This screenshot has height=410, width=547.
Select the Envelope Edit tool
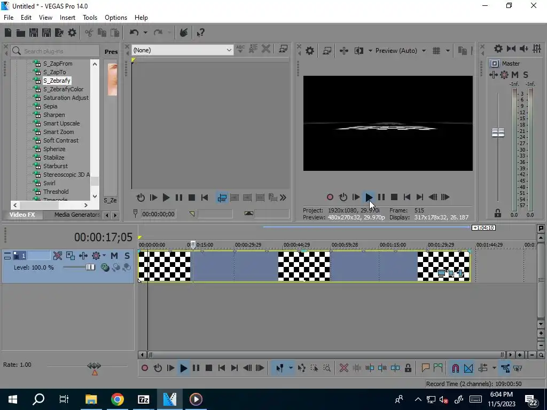[x=302, y=368]
